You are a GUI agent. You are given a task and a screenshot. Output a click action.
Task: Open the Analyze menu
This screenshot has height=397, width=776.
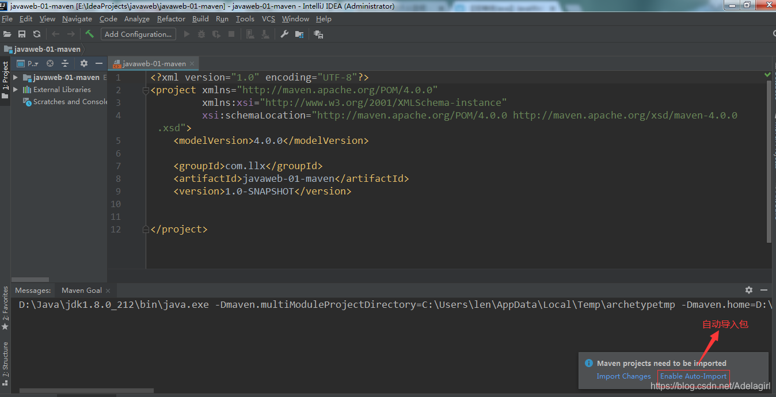click(137, 18)
